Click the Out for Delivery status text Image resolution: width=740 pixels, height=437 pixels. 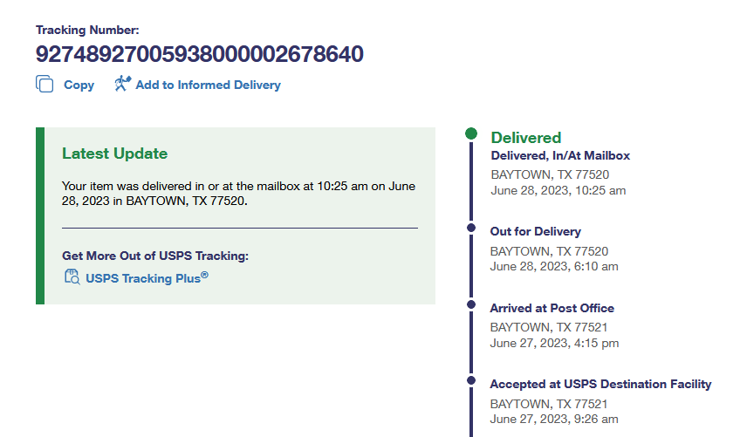535,232
